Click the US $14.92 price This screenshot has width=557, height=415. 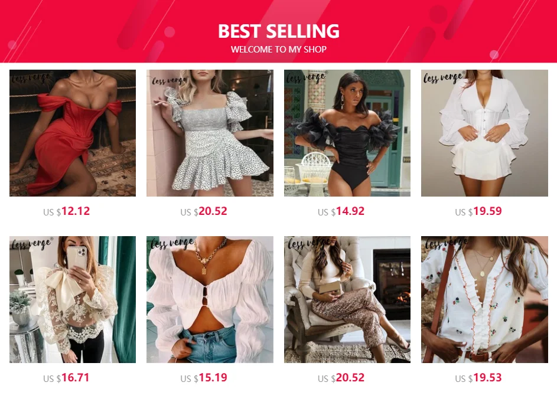coord(341,211)
